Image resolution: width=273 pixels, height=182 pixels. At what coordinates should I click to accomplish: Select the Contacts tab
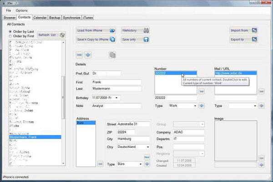pos(24,17)
